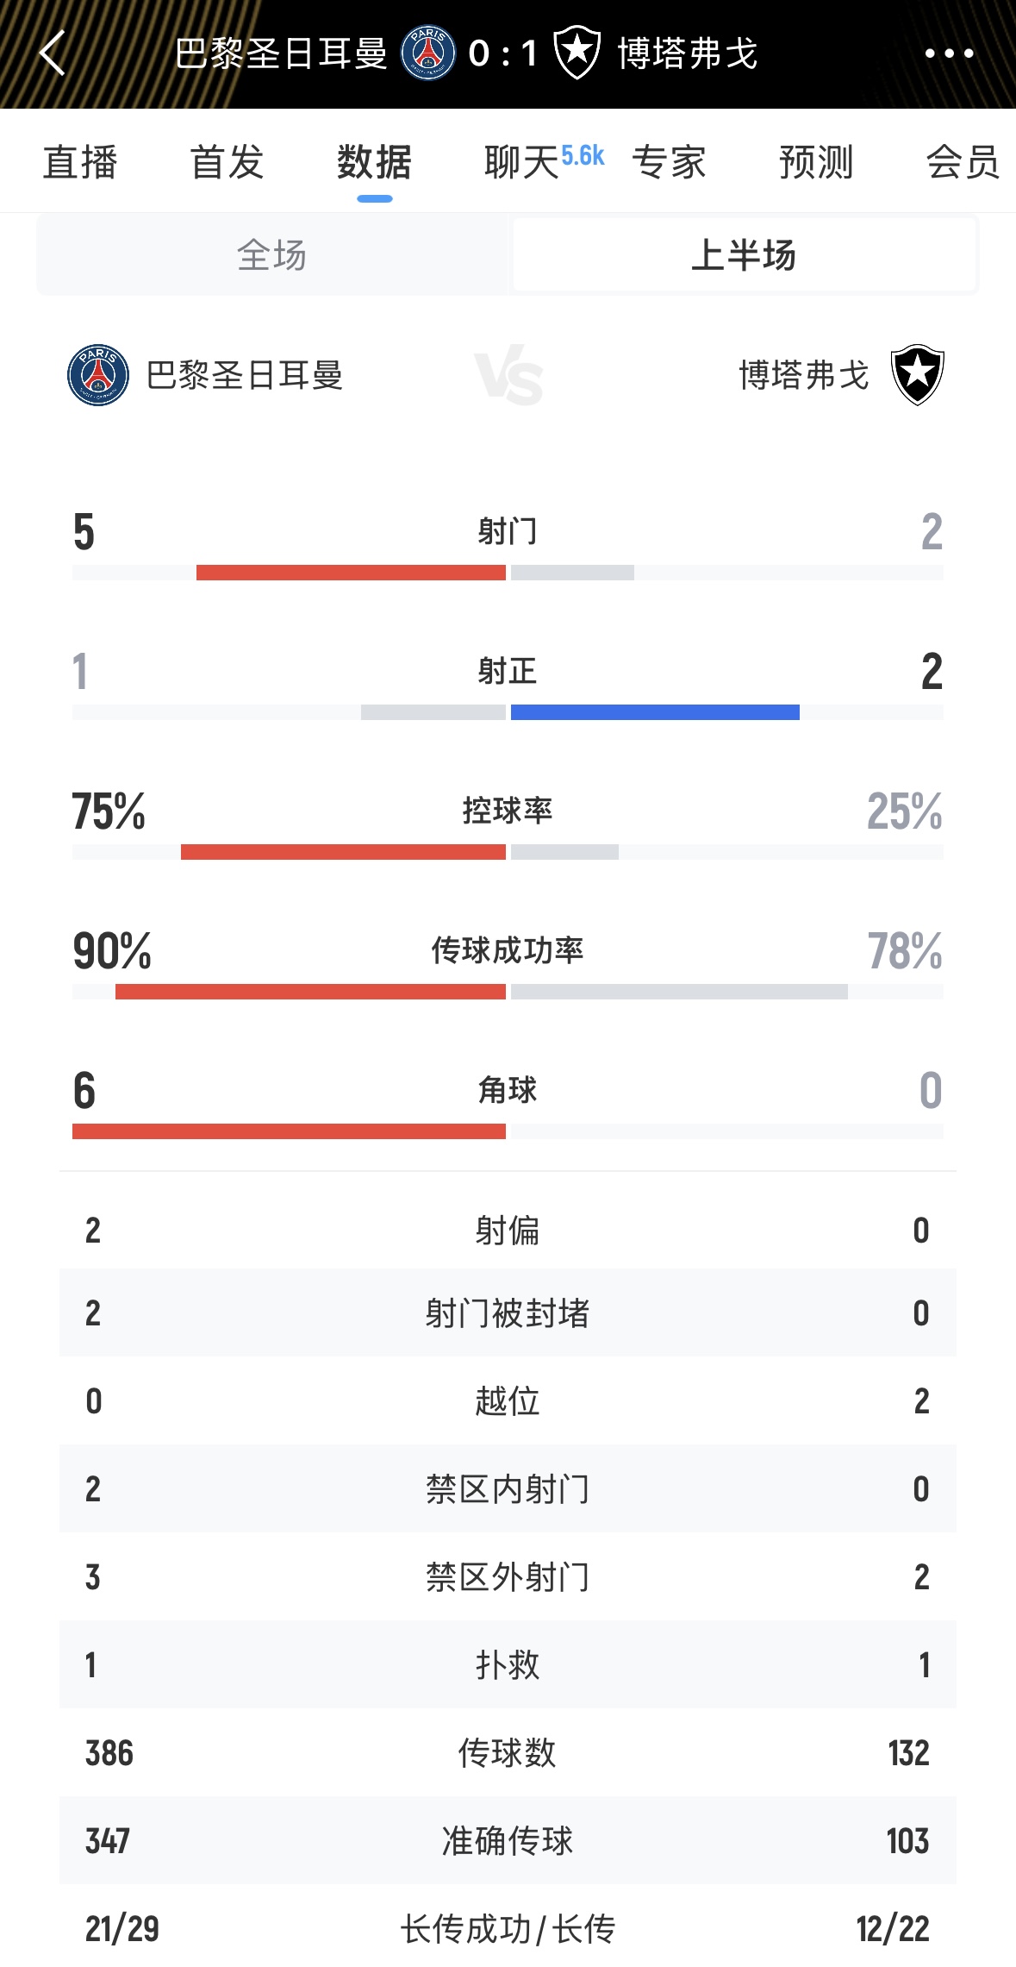Open the 直播 tab
Image resolution: width=1016 pixels, height=1967 pixels.
(x=80, y=162)
